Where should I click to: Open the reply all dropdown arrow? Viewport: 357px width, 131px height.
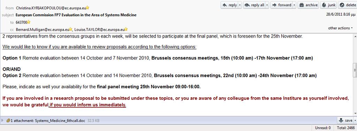(267, 5)
